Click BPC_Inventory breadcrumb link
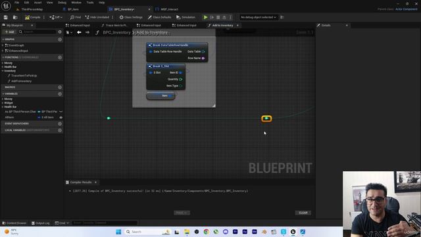This screenshot has height=237, width=421. click(x=117, y=32)
